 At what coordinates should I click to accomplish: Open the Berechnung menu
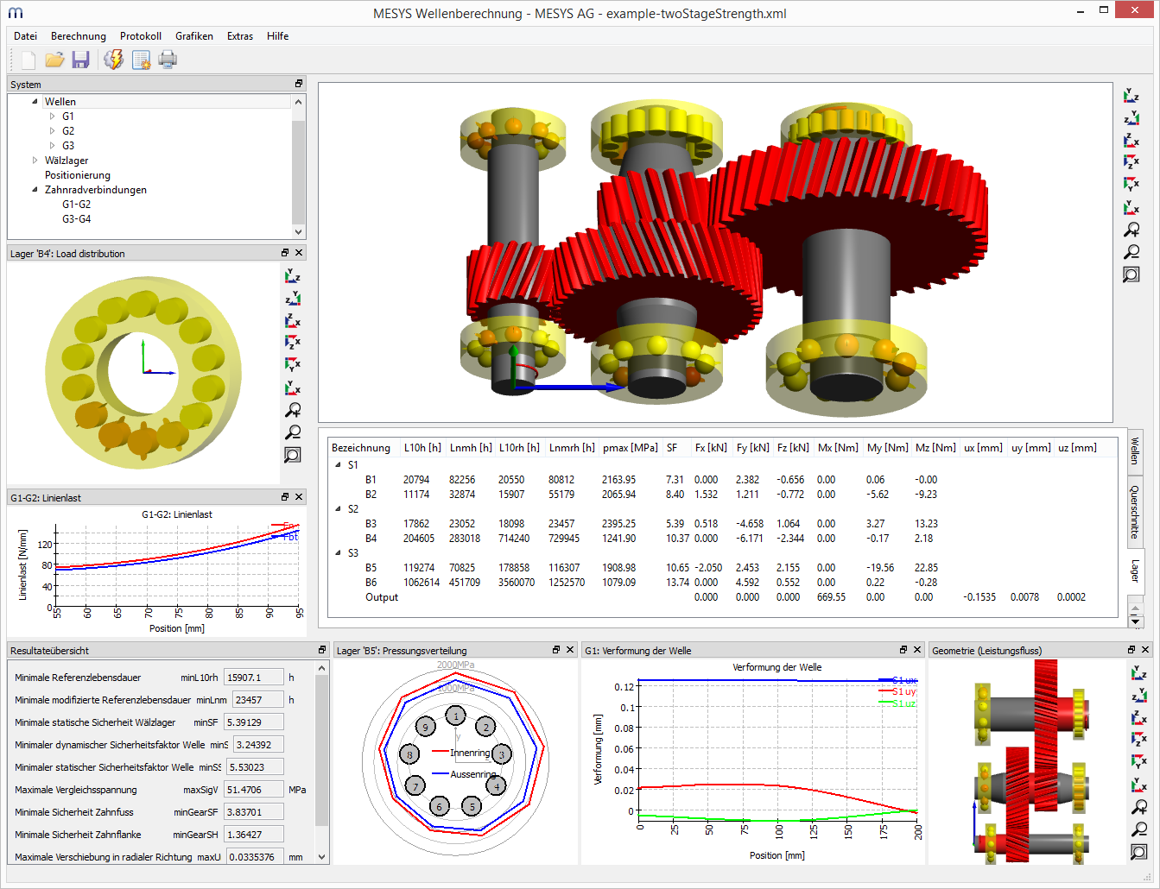click(78, 36)
